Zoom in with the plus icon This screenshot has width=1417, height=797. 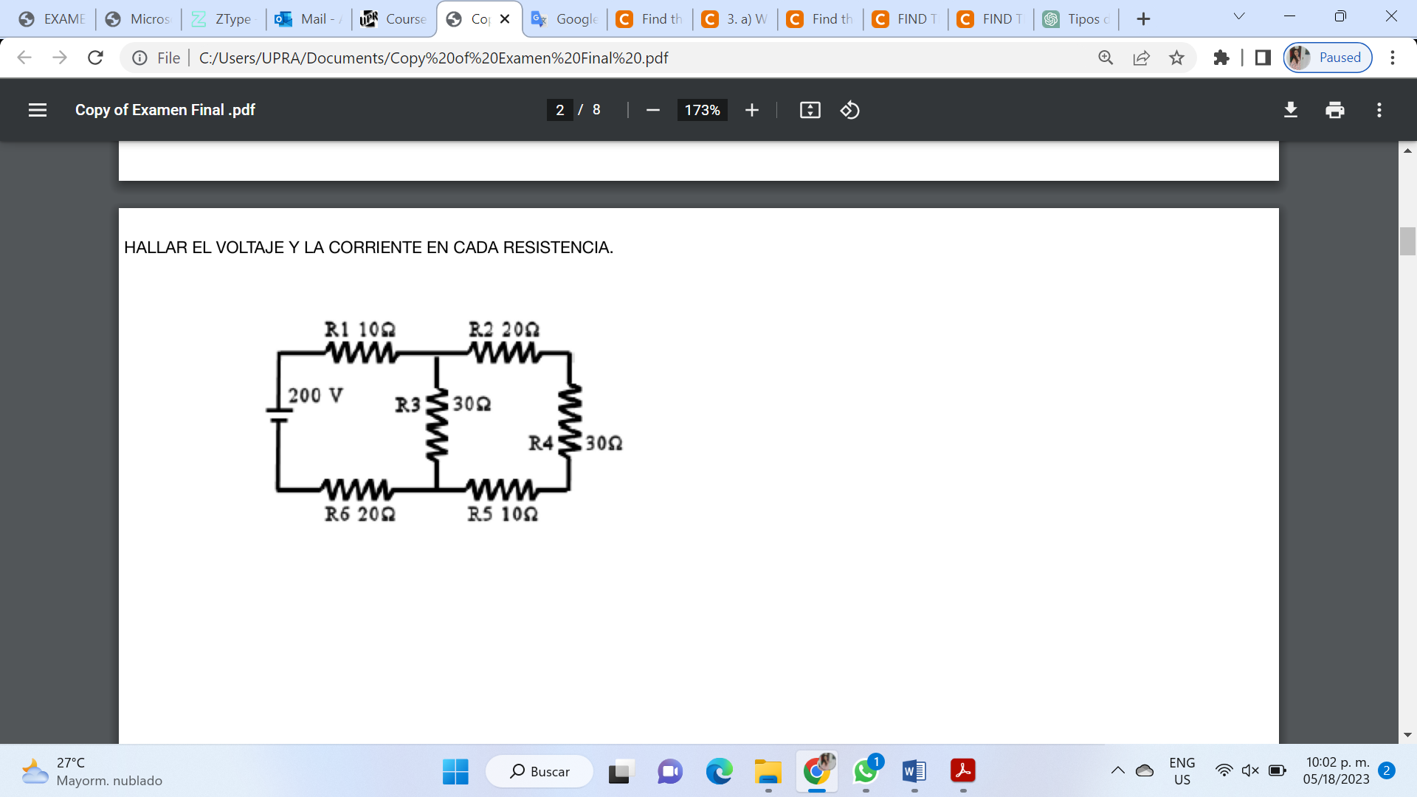coord(751,110)
